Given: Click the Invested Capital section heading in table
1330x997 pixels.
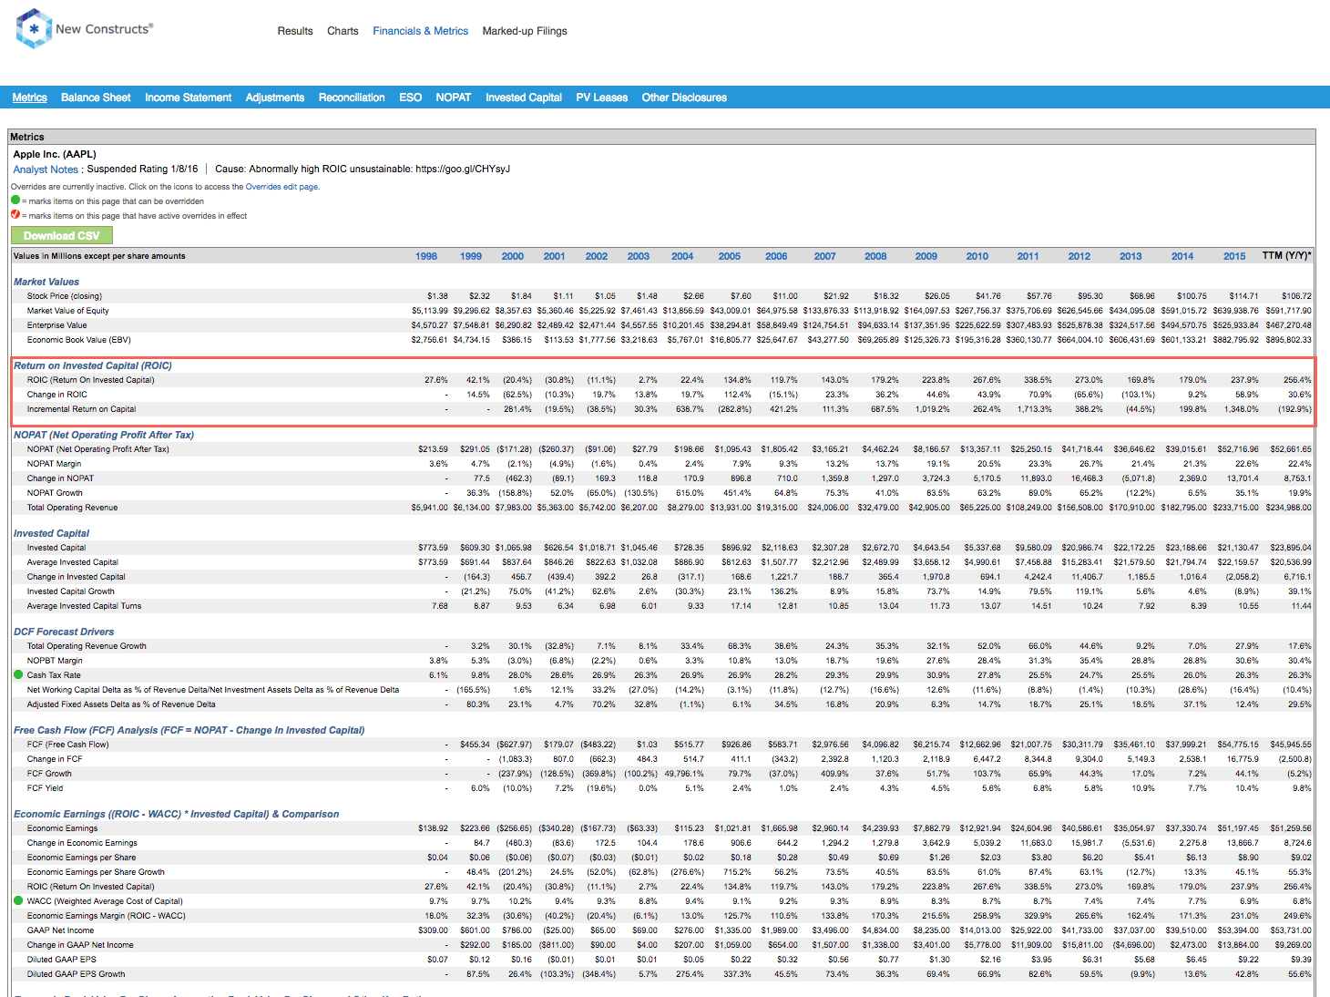Looking at the screenshot, I should coord(52,533).
